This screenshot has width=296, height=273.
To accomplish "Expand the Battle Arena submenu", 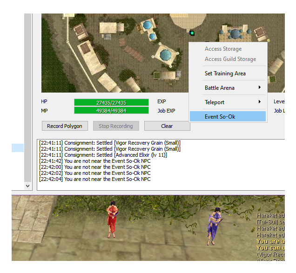I will click(x=228, y=88).
